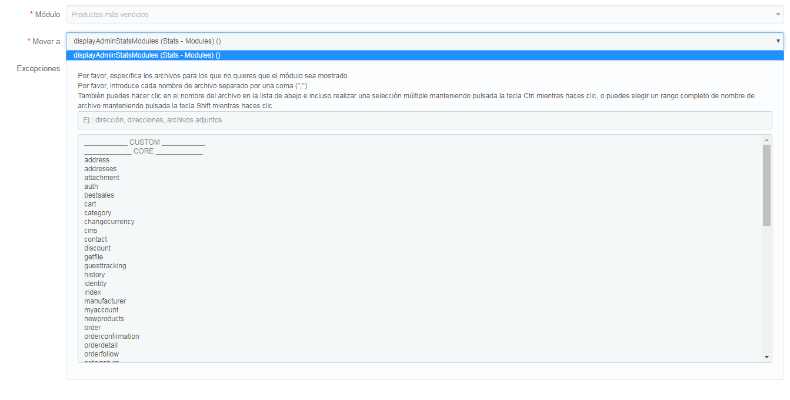The height and width of the screenshot is (400, 790).
Task: Open the Módulo dropdown showing Productos más vendidos
Action: pyautogui.click(x=425, y=14)
